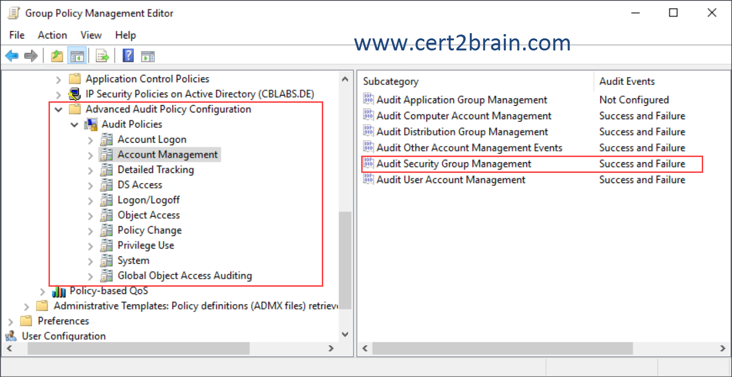Toggle Show/Hide Console Tree toolbar icon
Viewport: 732px width, 377px height.
pyautogui.click(x=76, y=56)
